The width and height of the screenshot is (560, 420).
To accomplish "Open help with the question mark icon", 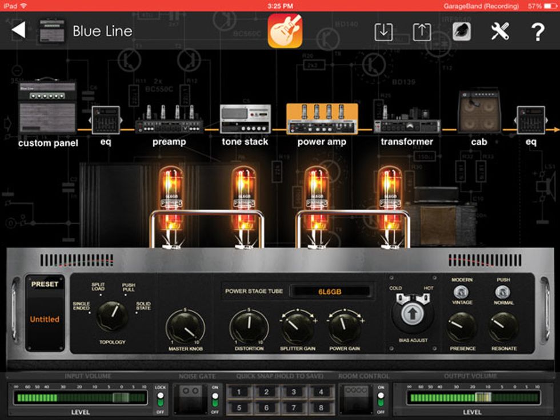I will (536, 33).
